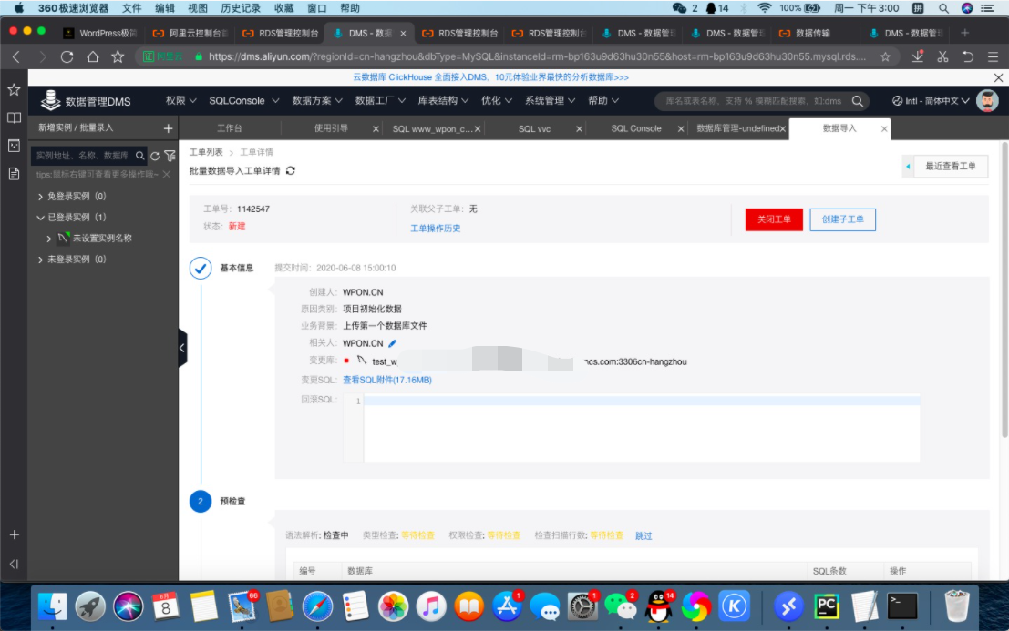The height and width of the screenshot is (631, 1009).
Task: Open Safari in the Dock
Action: click(x=317, y=606)
